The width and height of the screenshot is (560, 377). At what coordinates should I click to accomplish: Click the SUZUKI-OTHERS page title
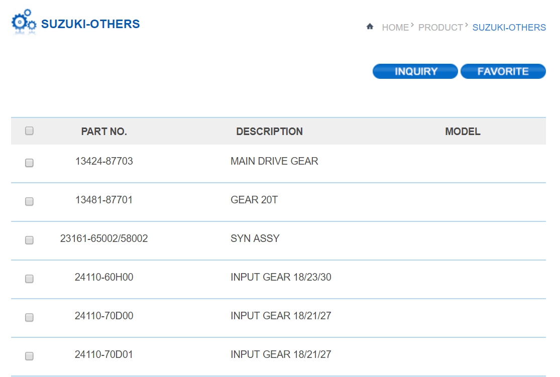tap(90, 24)
